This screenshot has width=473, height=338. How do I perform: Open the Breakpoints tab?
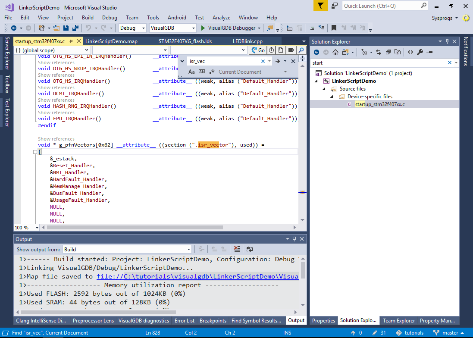pyautogui.click(x=213, y=320)
